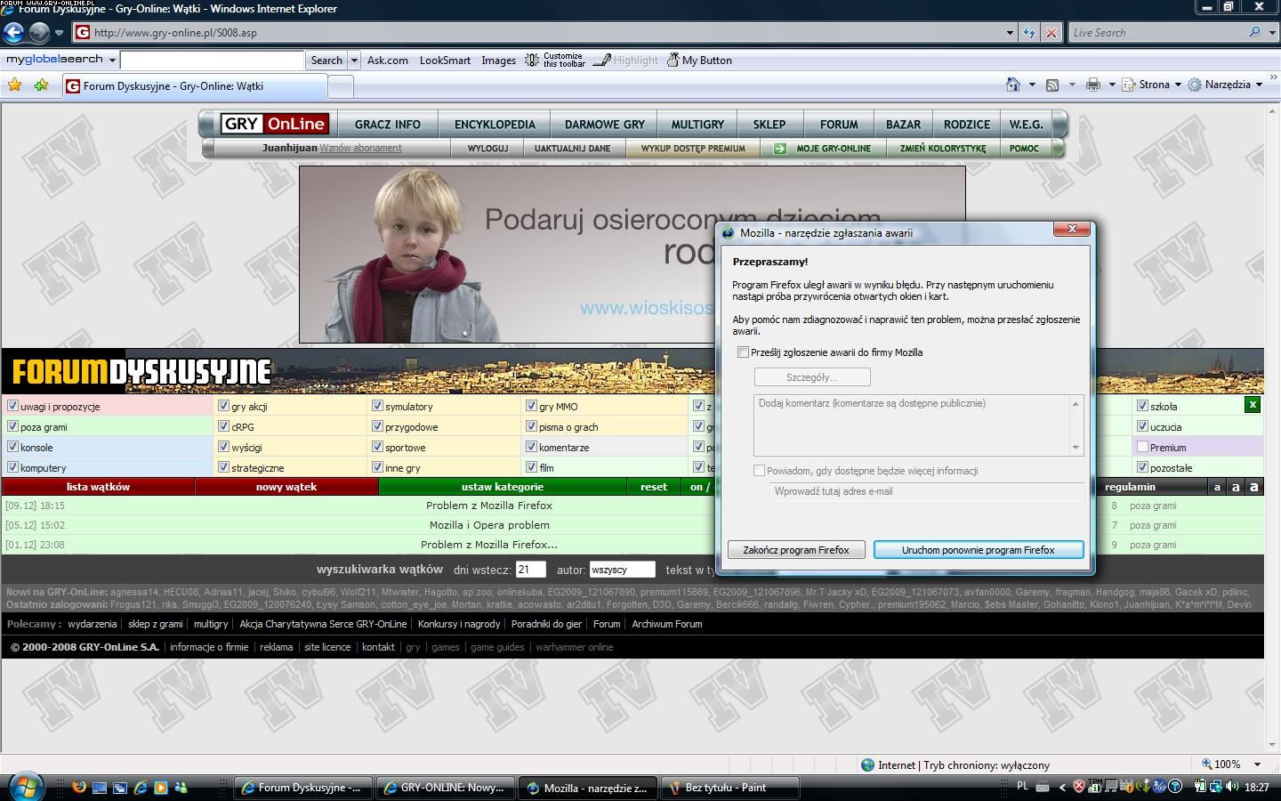Click the Switch between windows quick launch icon
The image size is (1281, 801).
pos(120,787)
